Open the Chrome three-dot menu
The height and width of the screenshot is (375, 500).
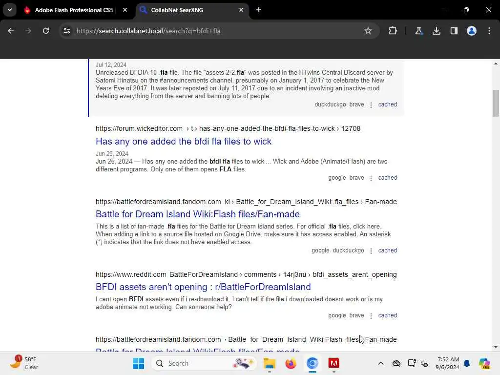(489, 31)
